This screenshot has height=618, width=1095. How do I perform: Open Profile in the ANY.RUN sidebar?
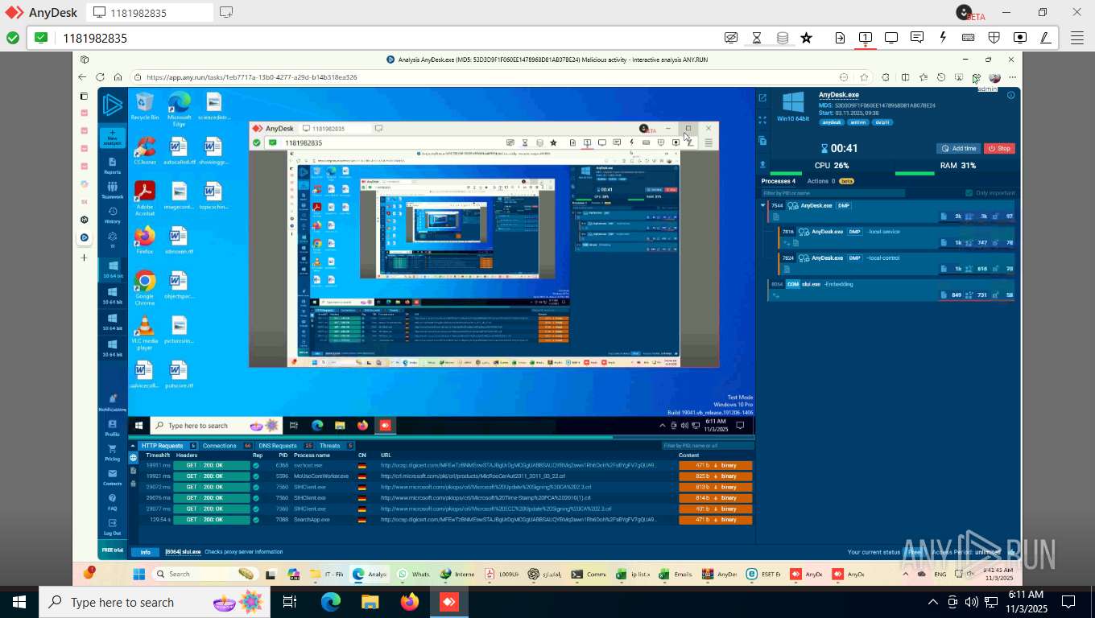click(113, 428)
